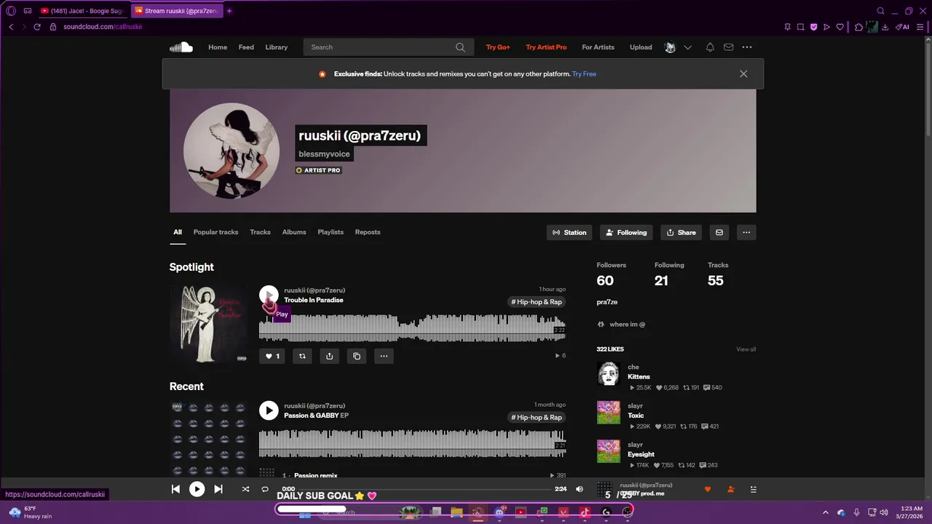Click the Upload link
This screenshot has width=932, height=524.
click(641, 47)
